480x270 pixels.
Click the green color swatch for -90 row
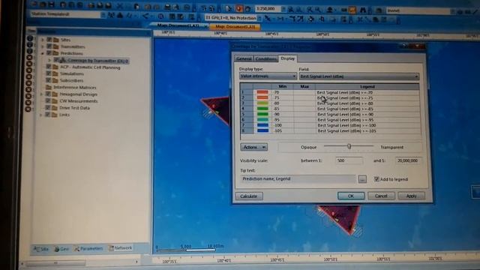pyautogui.click(x=262, y=114)
